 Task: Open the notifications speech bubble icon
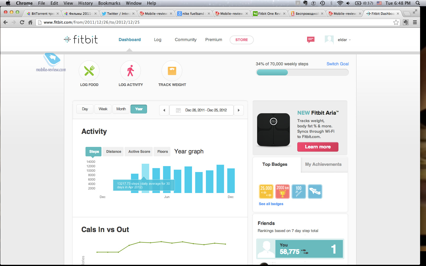(311, 40)
